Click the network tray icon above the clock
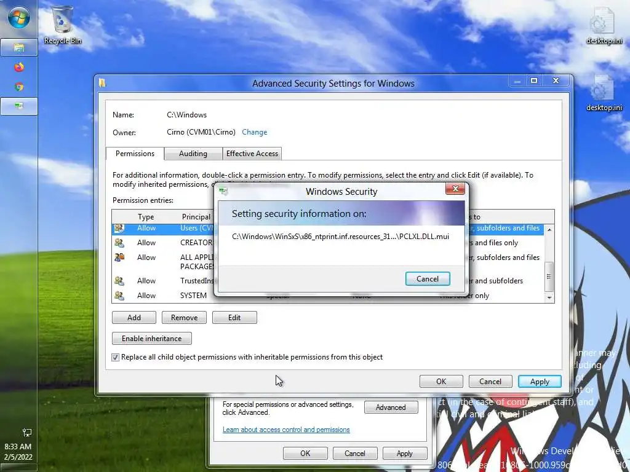Image resolution: width=630 pixels, height=472 pixels. [27, 432]
